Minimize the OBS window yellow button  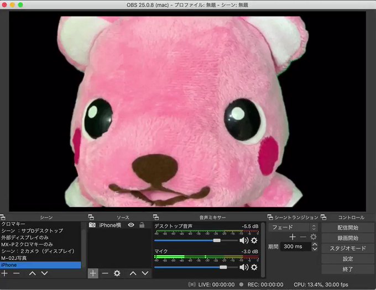pos(13,5)
